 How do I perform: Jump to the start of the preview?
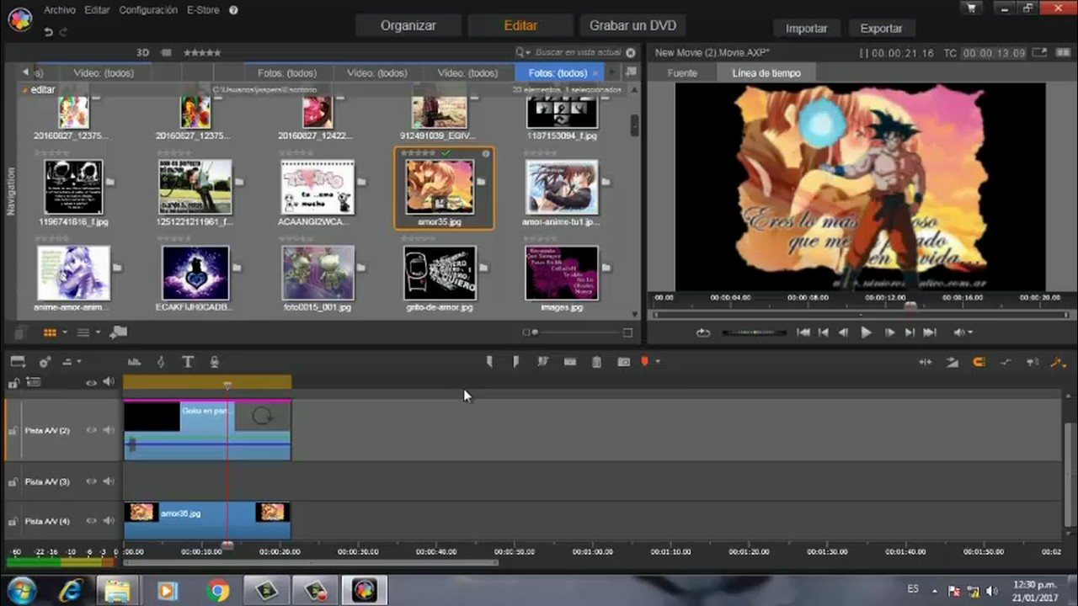[x=803, y=332]
